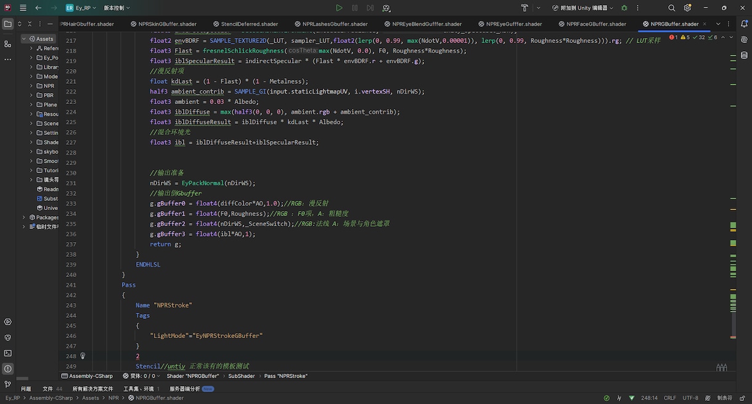Open the 所有解决方案文件 tab

tap(93, 389)
